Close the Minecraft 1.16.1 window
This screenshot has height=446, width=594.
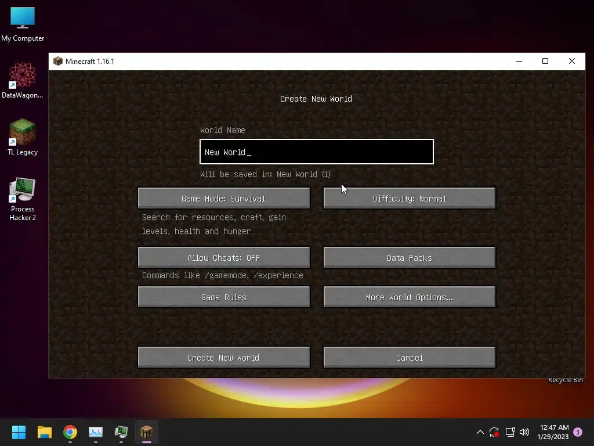coord(571,62)
